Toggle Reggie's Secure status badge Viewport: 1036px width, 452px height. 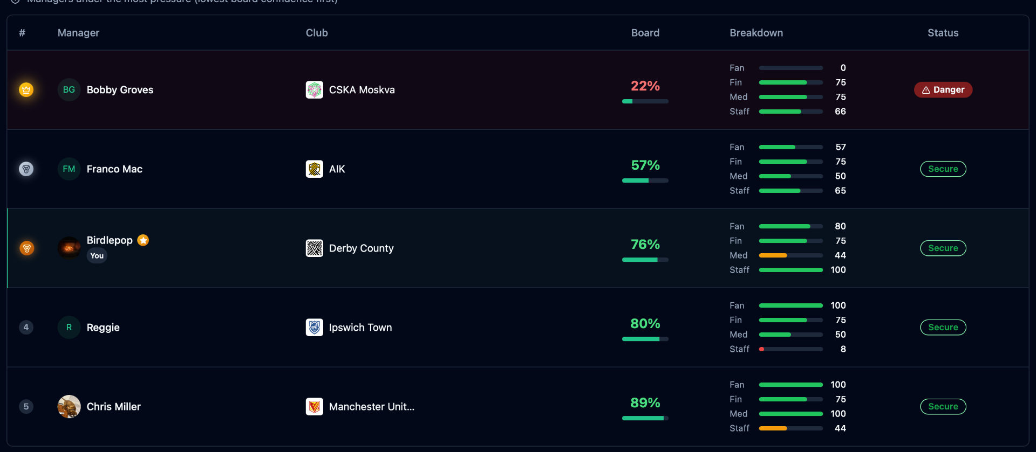[943, 327]
